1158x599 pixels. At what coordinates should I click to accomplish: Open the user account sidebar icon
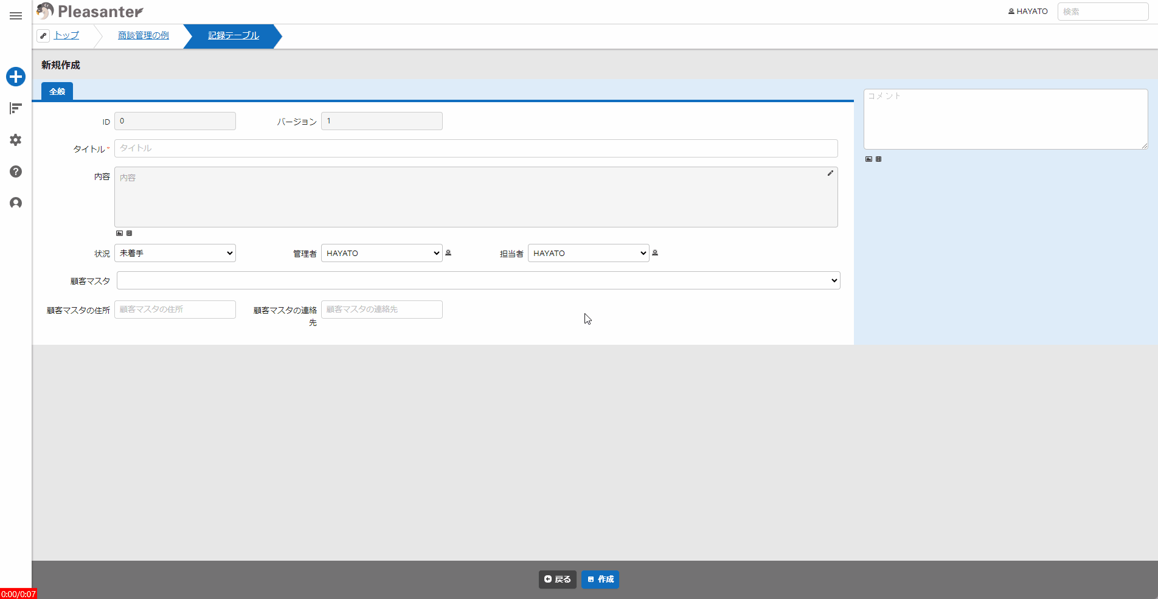pos(16,203)
